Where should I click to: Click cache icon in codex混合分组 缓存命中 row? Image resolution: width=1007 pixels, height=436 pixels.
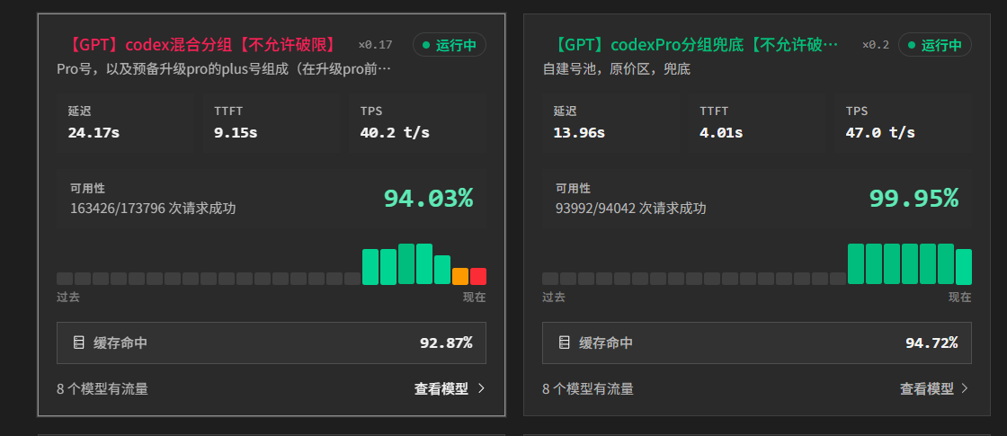coord(78,343)
